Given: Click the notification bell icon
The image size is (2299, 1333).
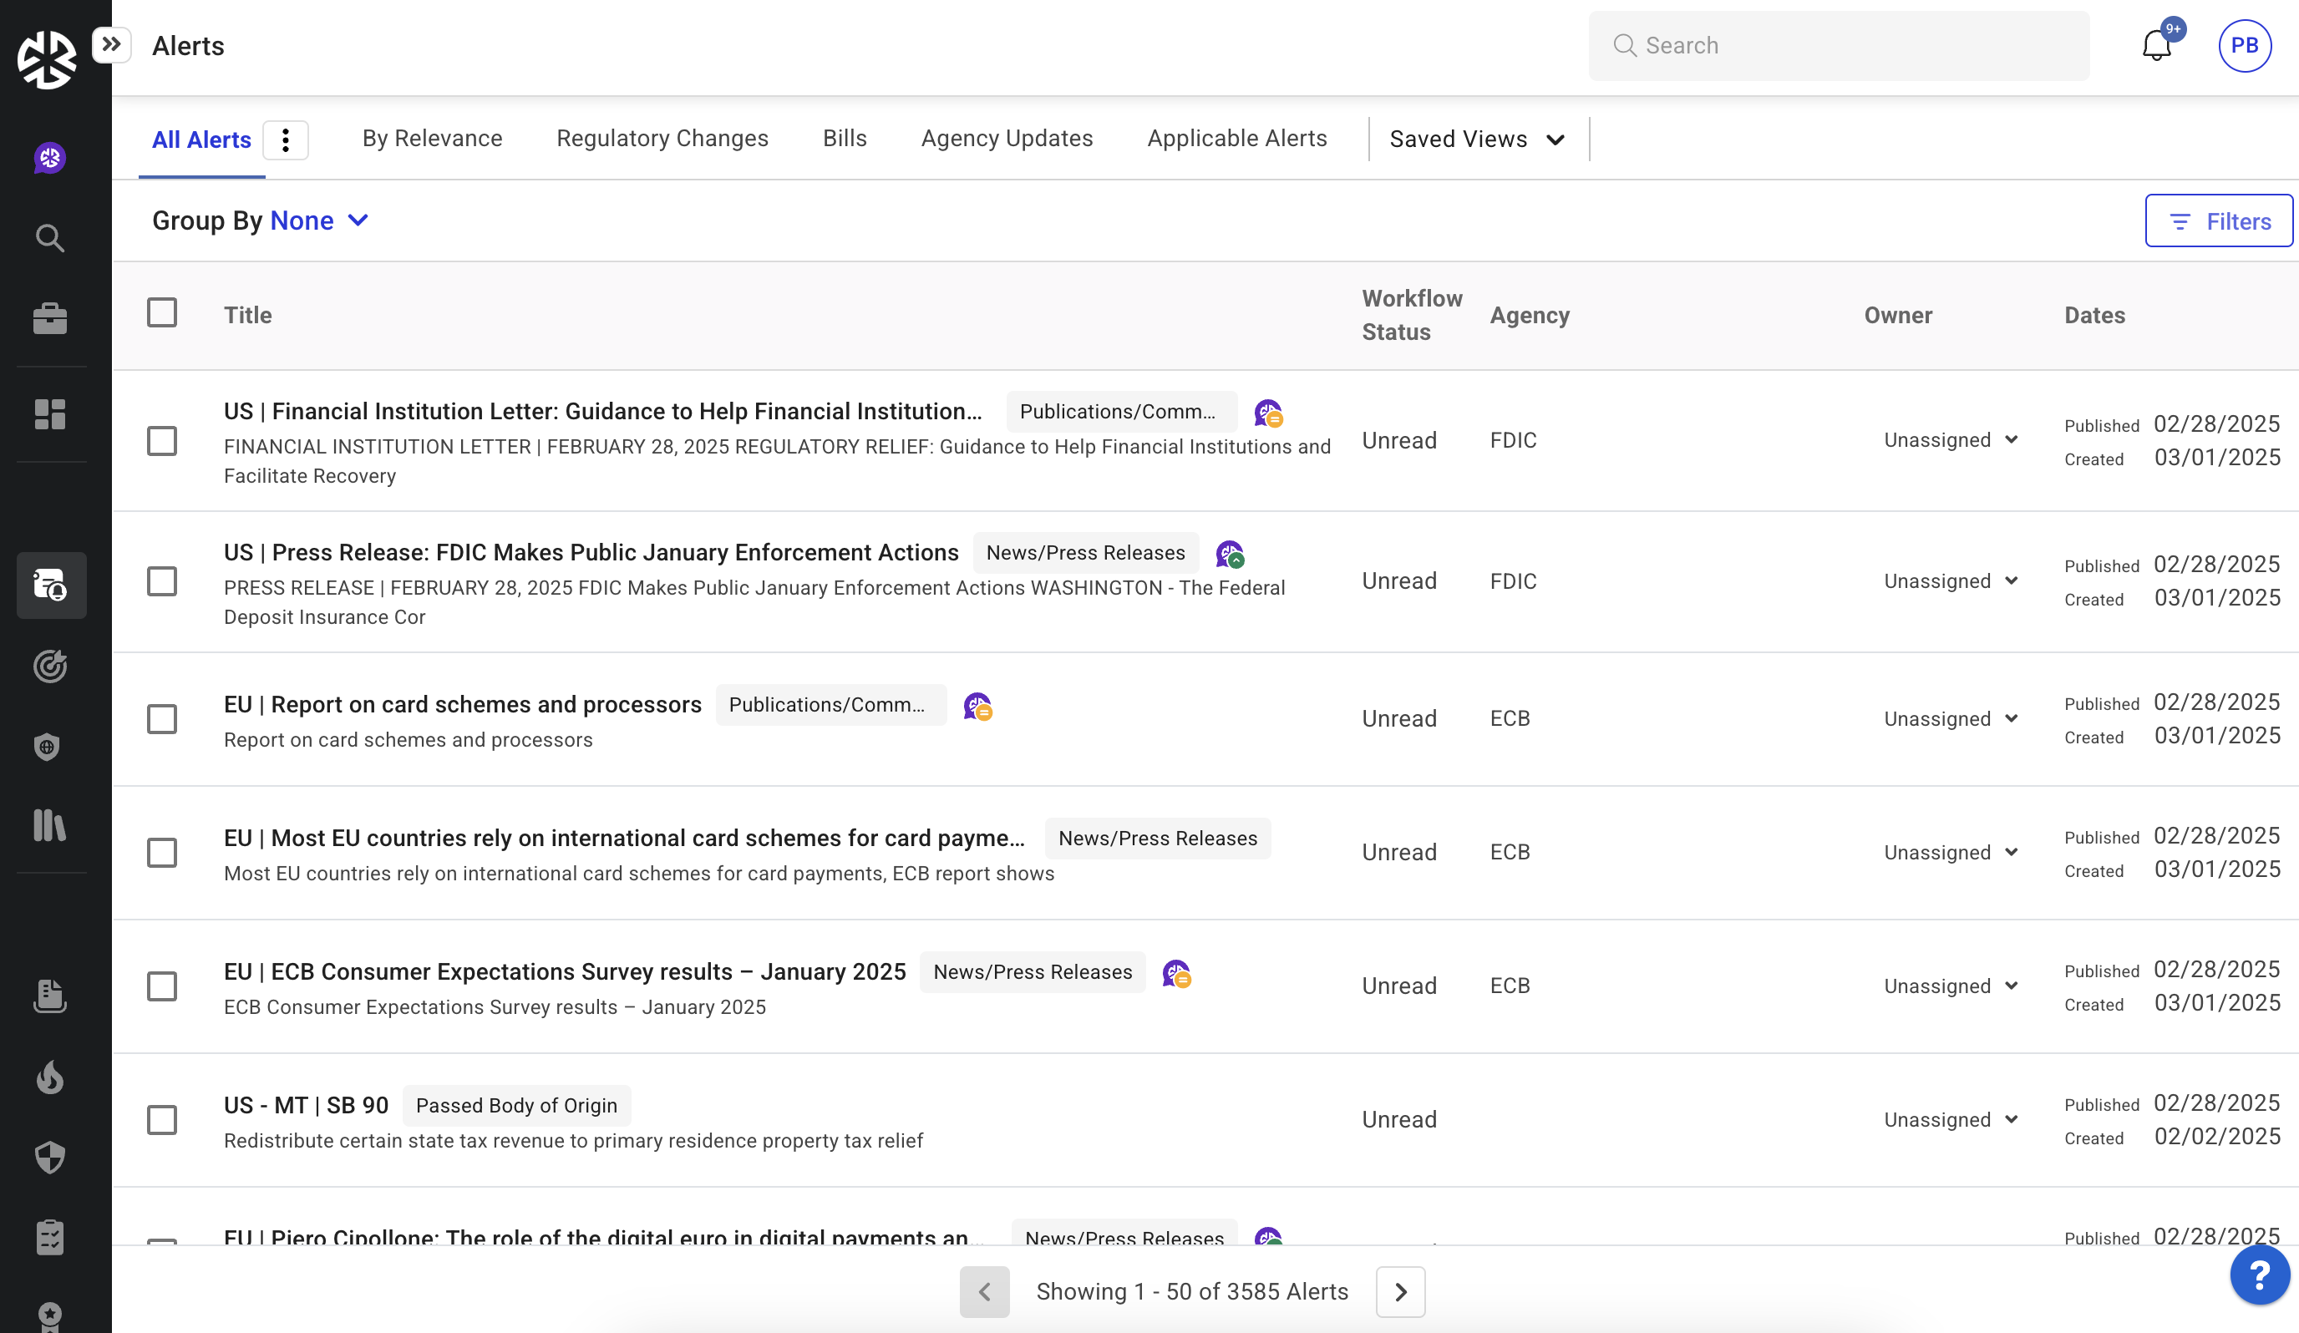Looking at the screenshot, I should click(x=2156, y=46).
